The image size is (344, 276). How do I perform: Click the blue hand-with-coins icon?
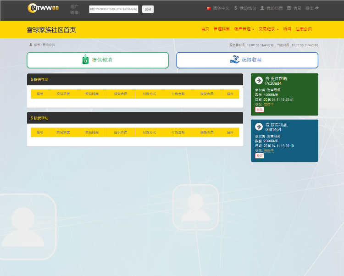[x=235, y=60]
